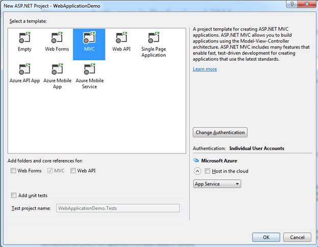
Task: Click the Microsoft Azure heading text
Action: (219, 161)
